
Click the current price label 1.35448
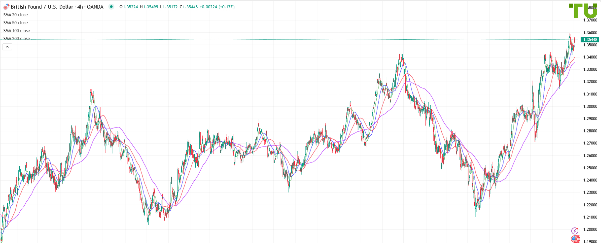click(x=590, y=39)
